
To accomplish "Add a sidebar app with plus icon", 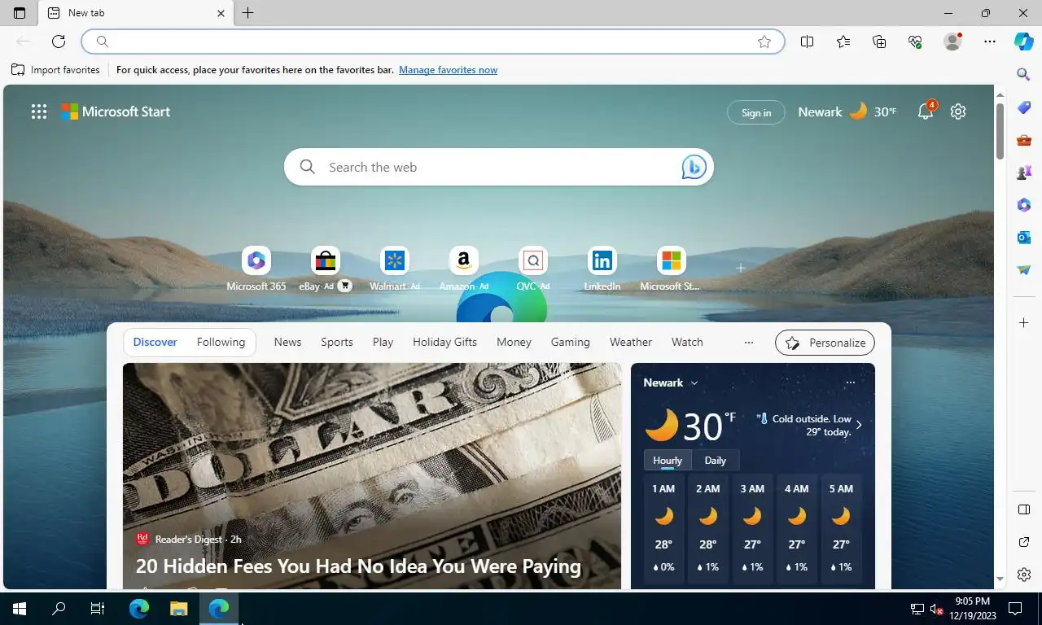I will click(1024, 323).
